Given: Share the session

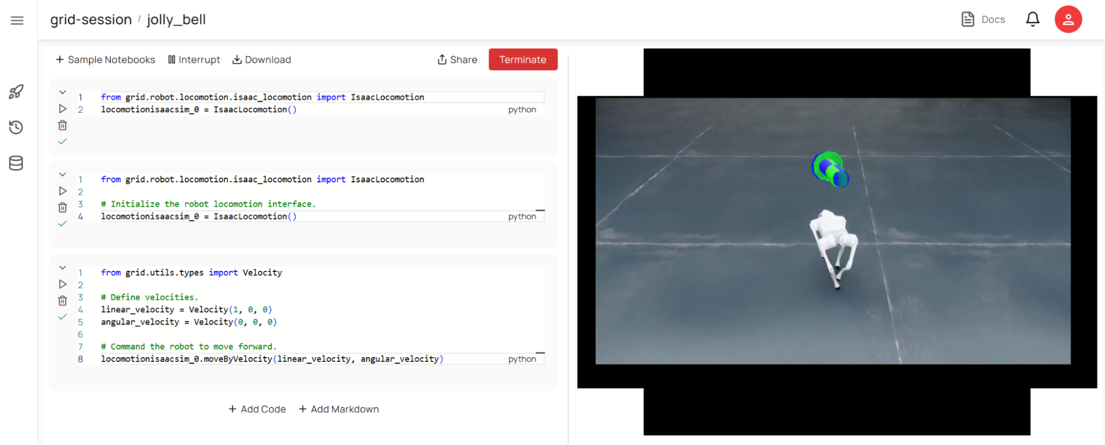Looking at the screenshot, I should pyautogui.click(x=457, y=60).
